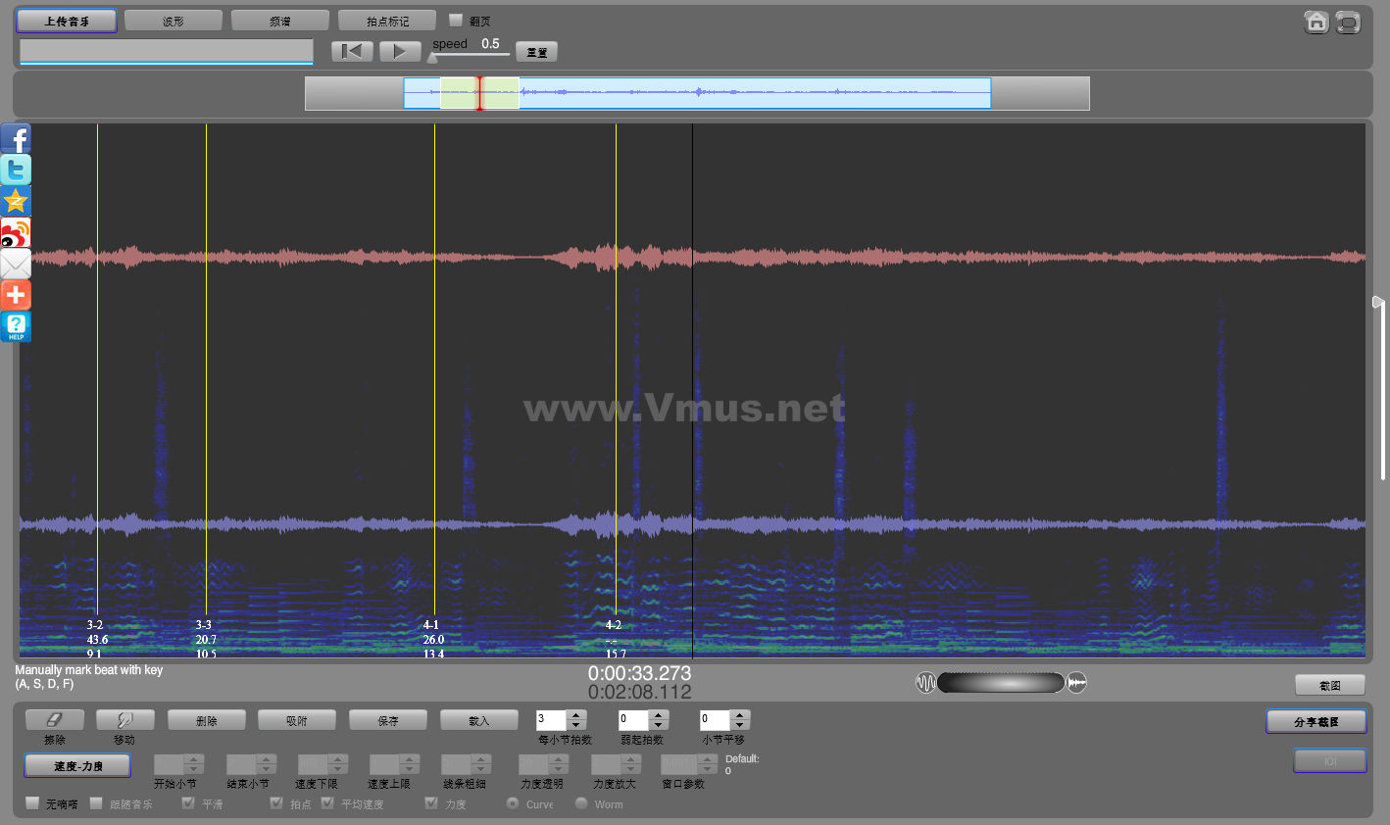1390x825 pixels.
Task: Share via the Twitter sidebar icon
Action: [16, 170]
